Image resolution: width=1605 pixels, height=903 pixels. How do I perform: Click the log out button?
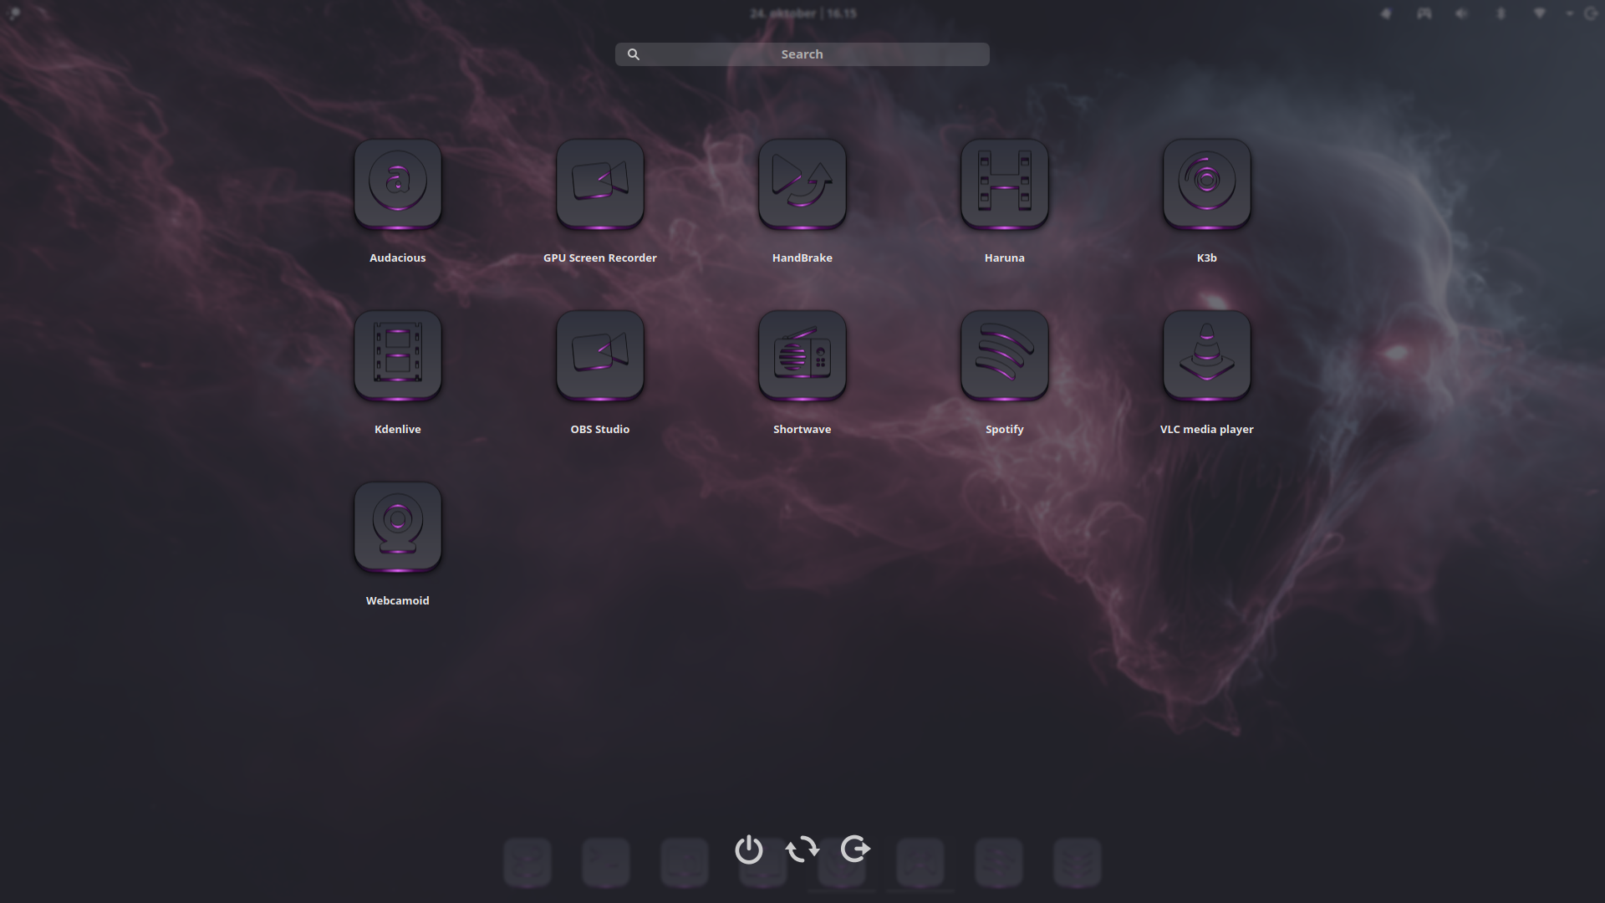(855, 849)
